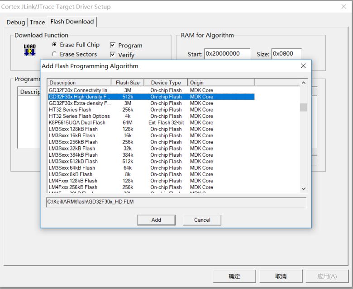Close the Add Flash Programming Algorithm dialog
353x289 pixels.
pos(303,66)
